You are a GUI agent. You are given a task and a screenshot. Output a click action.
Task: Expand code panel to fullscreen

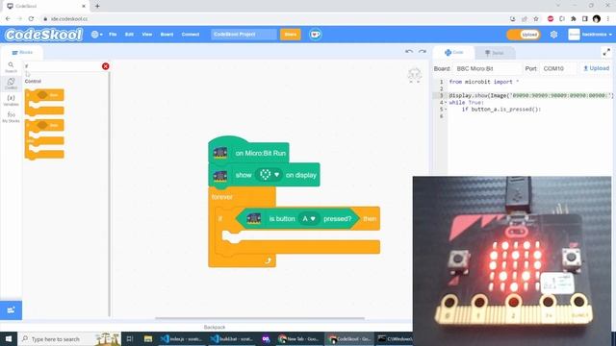(x=606, y=52)
